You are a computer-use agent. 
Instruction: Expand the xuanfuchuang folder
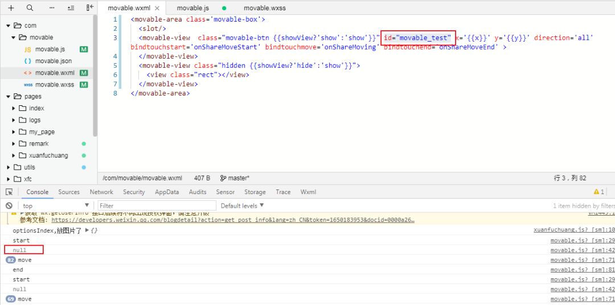click(14, 155)
